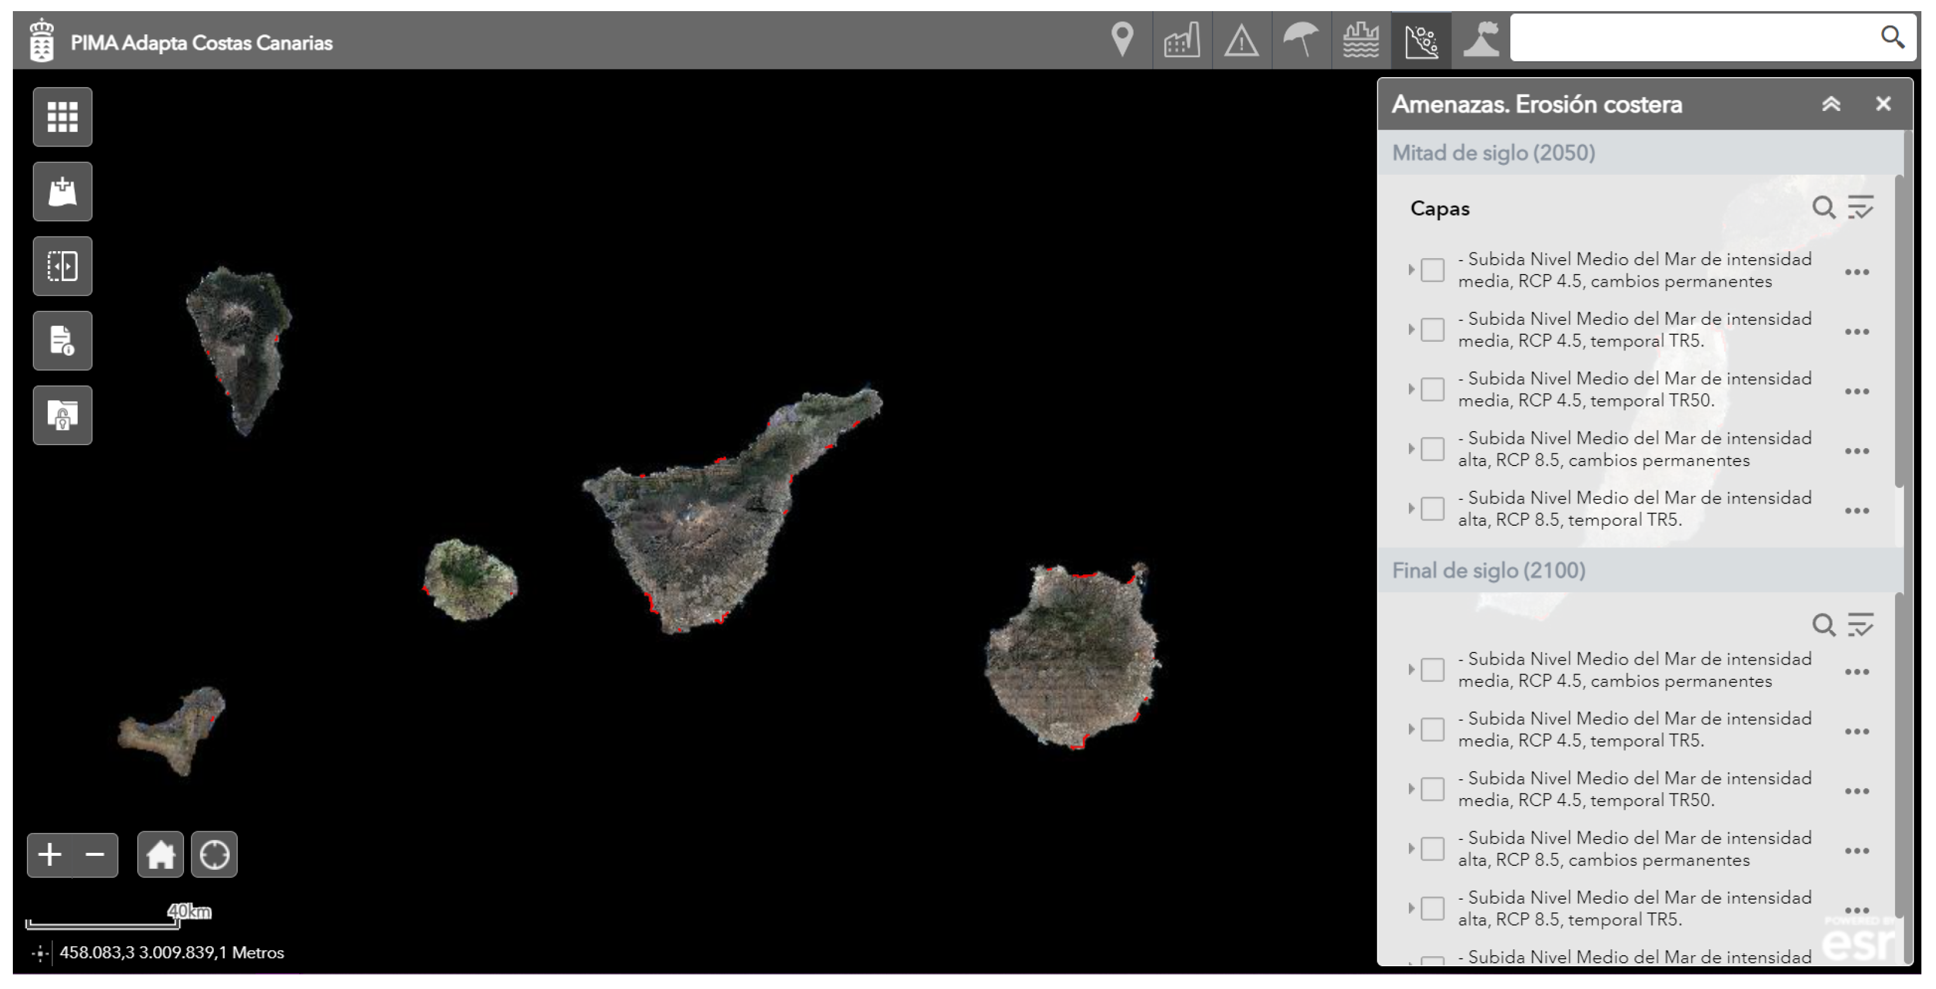
Task: Click my location circle button
Action: [x=214, y=855]
